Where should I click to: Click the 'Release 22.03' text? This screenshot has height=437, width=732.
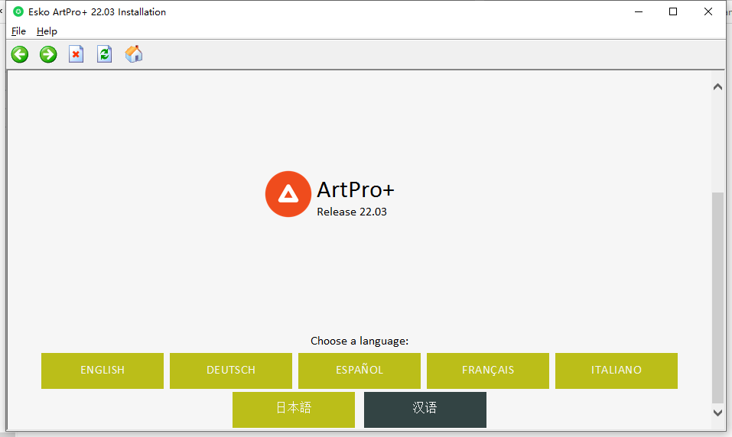[x=352, y=212]
